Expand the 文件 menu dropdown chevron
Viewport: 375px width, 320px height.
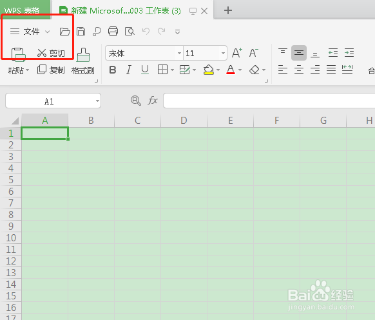click(x=47, y=32)
